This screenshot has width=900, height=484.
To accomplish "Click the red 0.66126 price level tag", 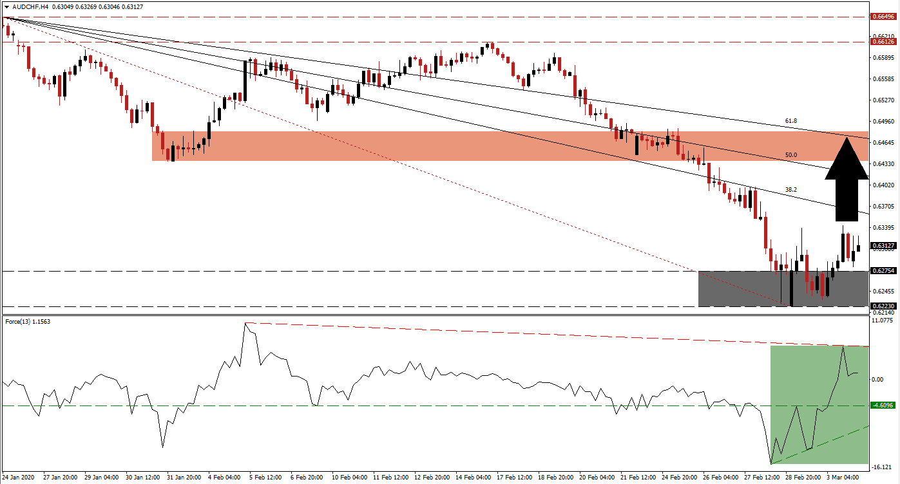I will pyautogui.click(x=883, y=41).
